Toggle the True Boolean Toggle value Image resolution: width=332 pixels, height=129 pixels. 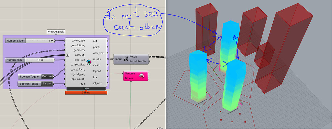coord(47,84)
